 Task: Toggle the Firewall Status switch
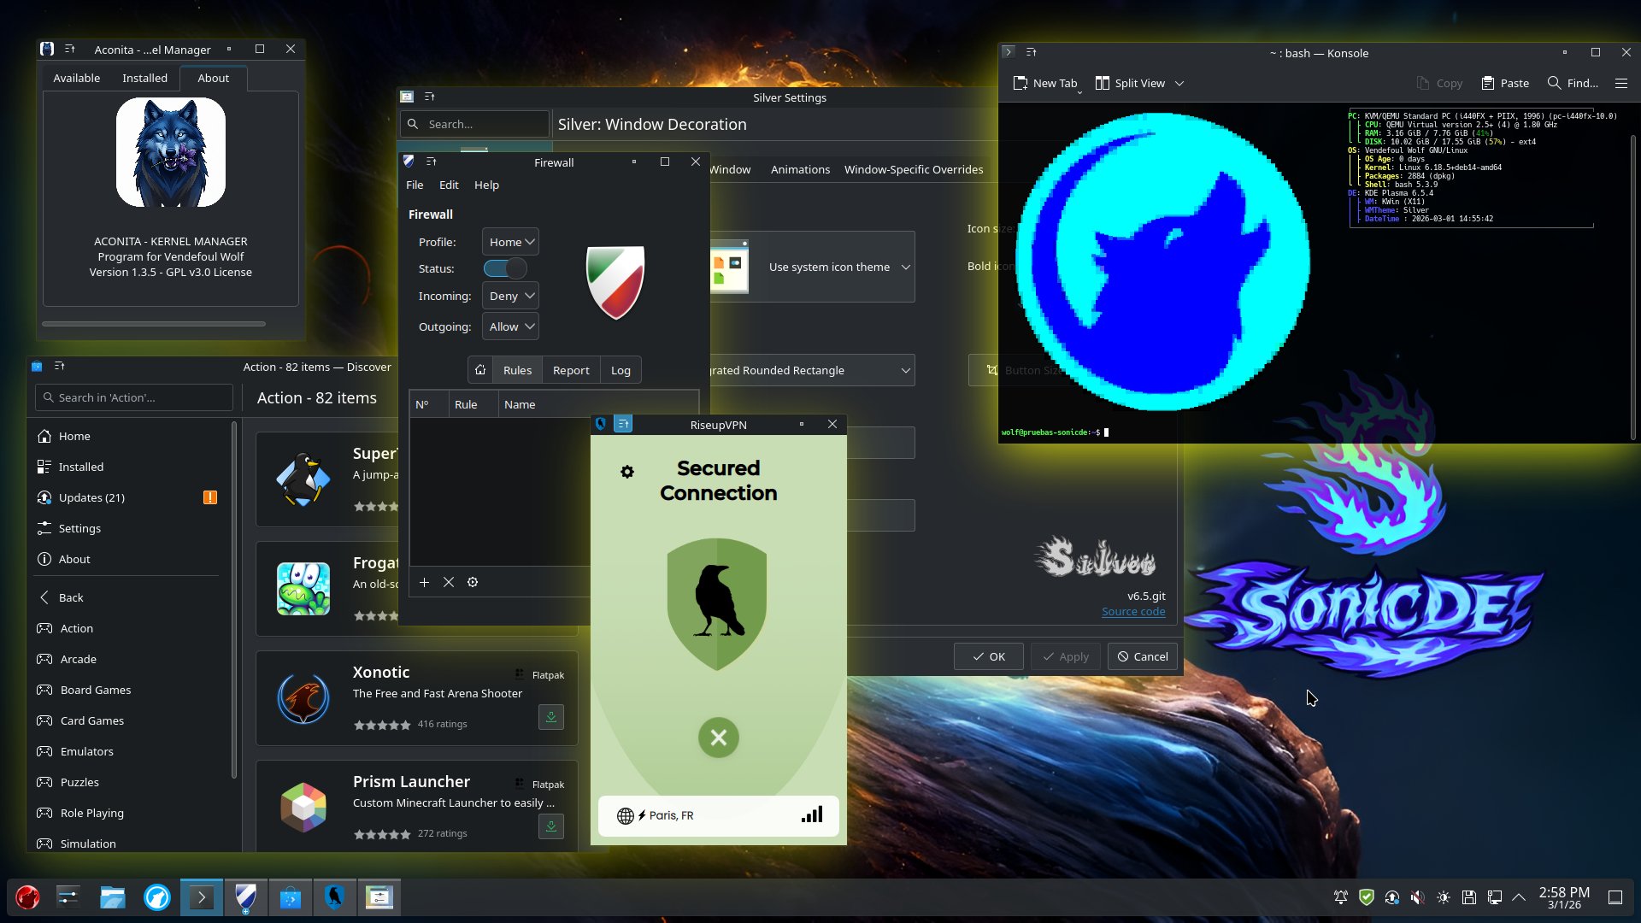click(x=505, y=268)
